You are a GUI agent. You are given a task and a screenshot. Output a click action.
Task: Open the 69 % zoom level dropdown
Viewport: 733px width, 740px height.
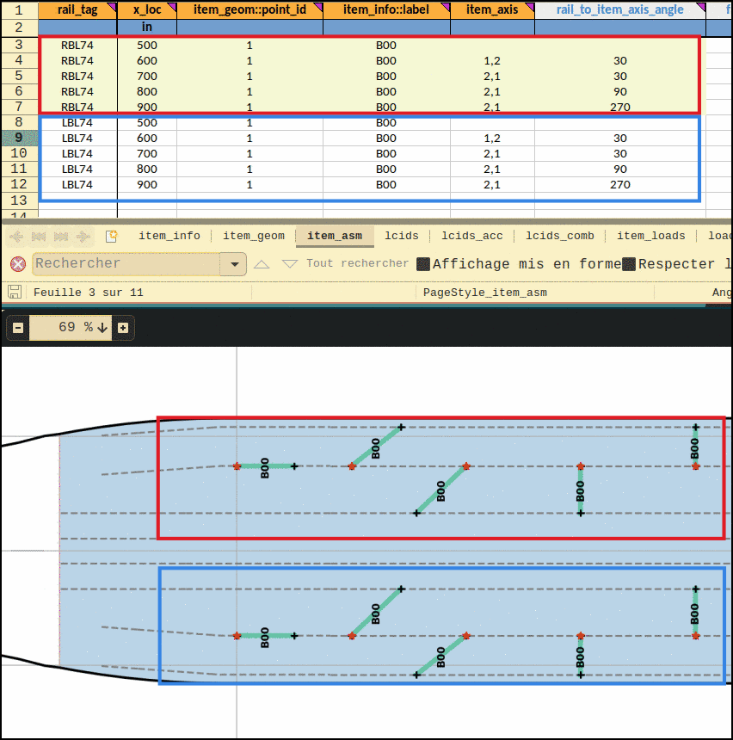coord(102,328)
